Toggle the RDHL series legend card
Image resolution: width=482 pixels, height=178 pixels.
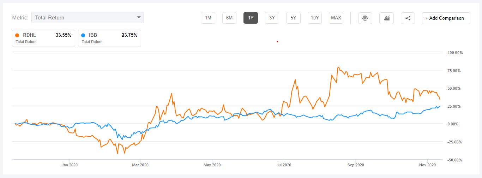click(43, 38)
